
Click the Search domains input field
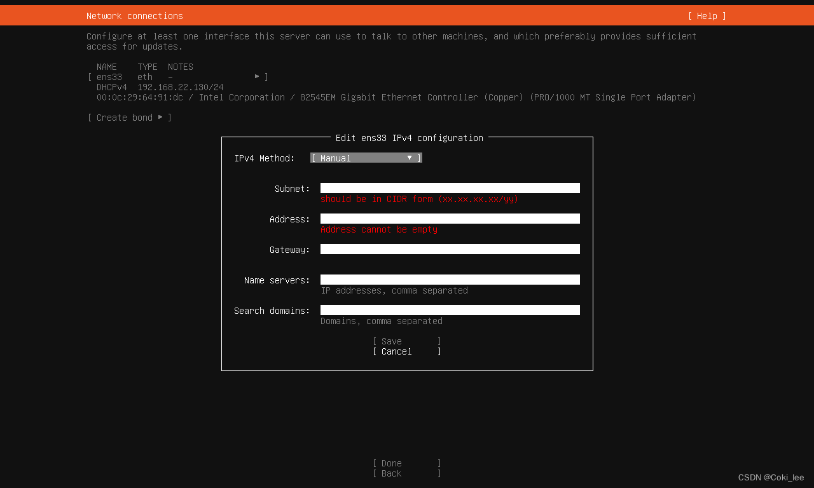tap(450, 309)
